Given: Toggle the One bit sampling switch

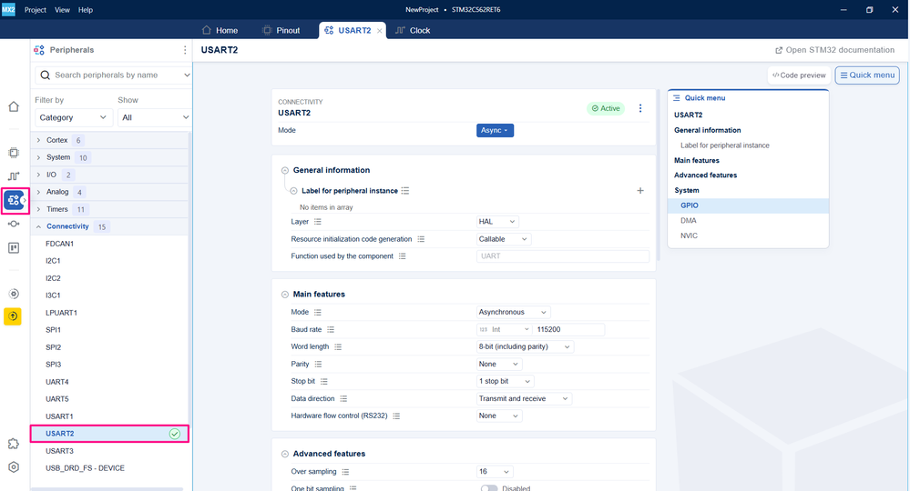Looking at the screenshot, I should coord(489,488).
